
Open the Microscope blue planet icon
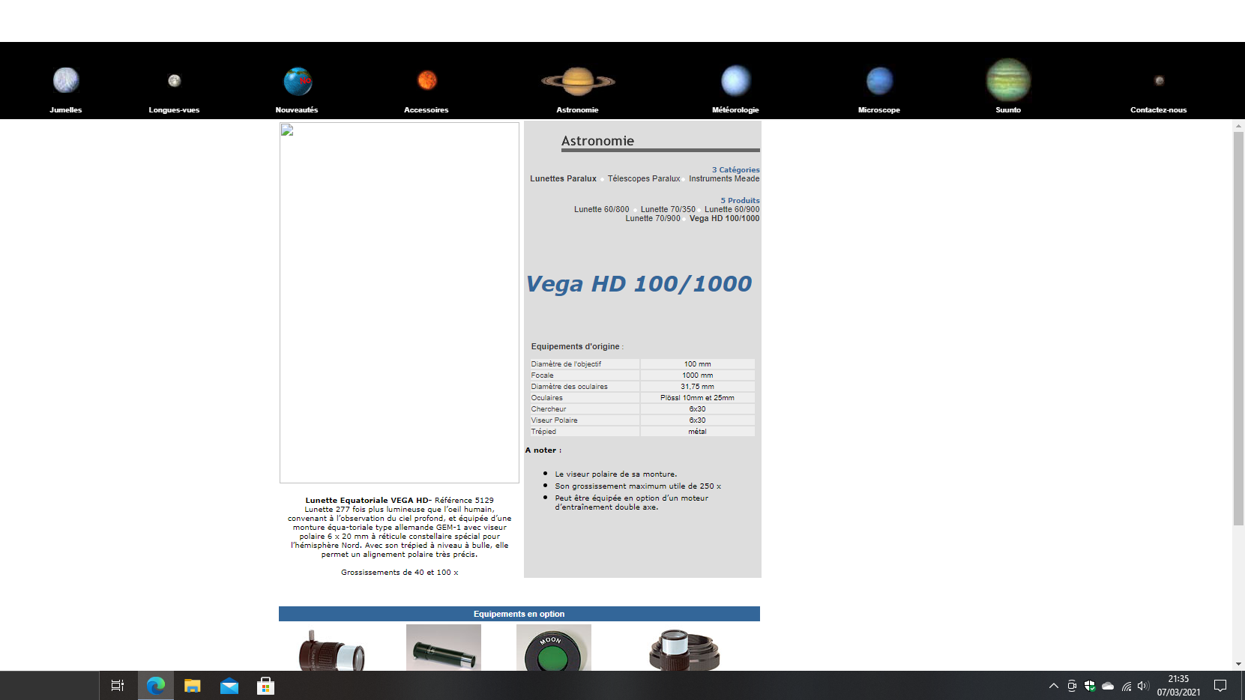[880, 80]
